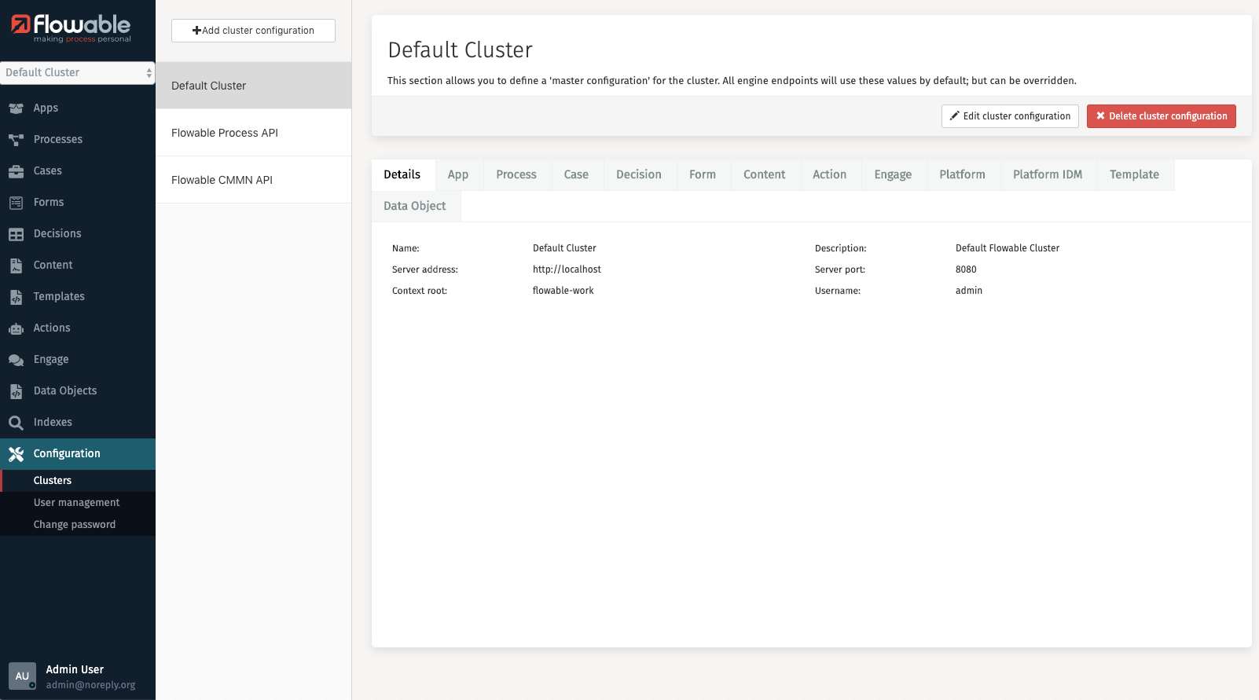Select Flowable Process API in list
1259x700 pixels.
pyautogui.click(x=225, y=133)
